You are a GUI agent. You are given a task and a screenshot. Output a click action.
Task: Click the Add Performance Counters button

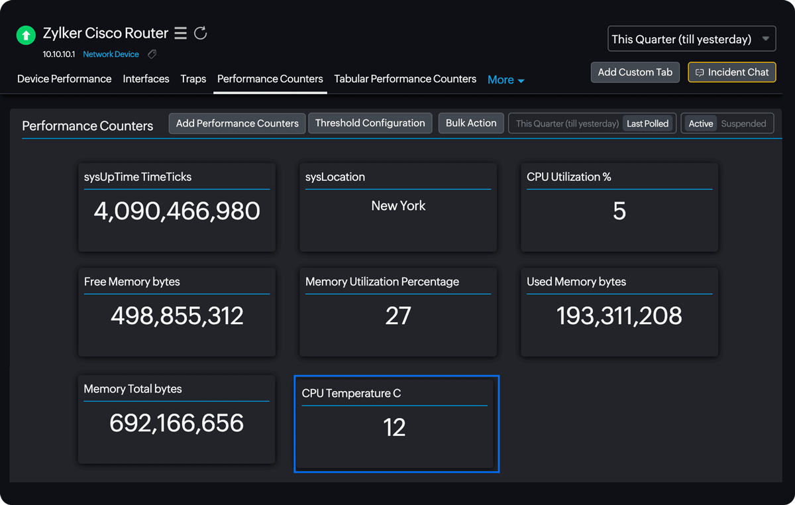(237, 123)
